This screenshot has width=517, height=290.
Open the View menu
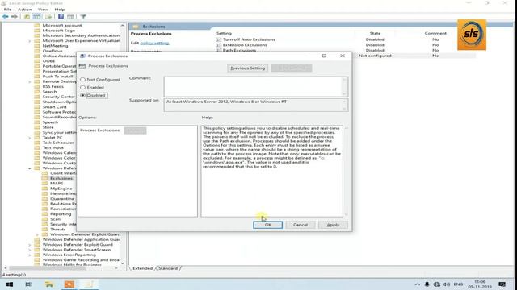click(43, 10)
